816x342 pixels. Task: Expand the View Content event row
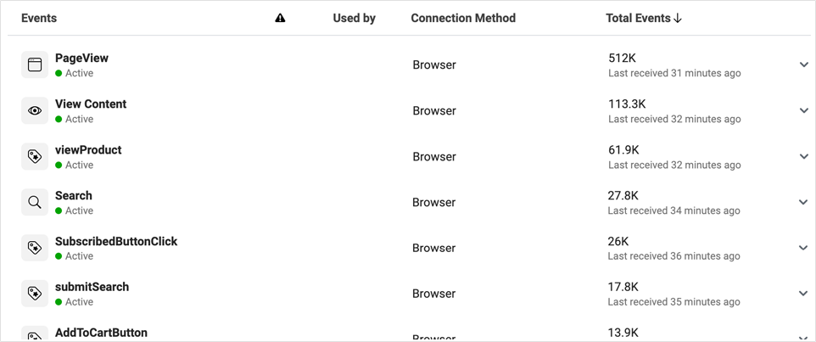(803, 111)
